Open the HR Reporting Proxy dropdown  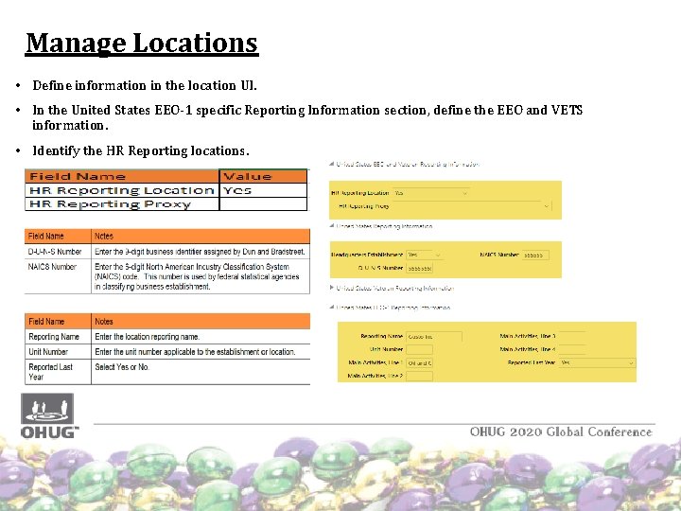click(471, 206)
